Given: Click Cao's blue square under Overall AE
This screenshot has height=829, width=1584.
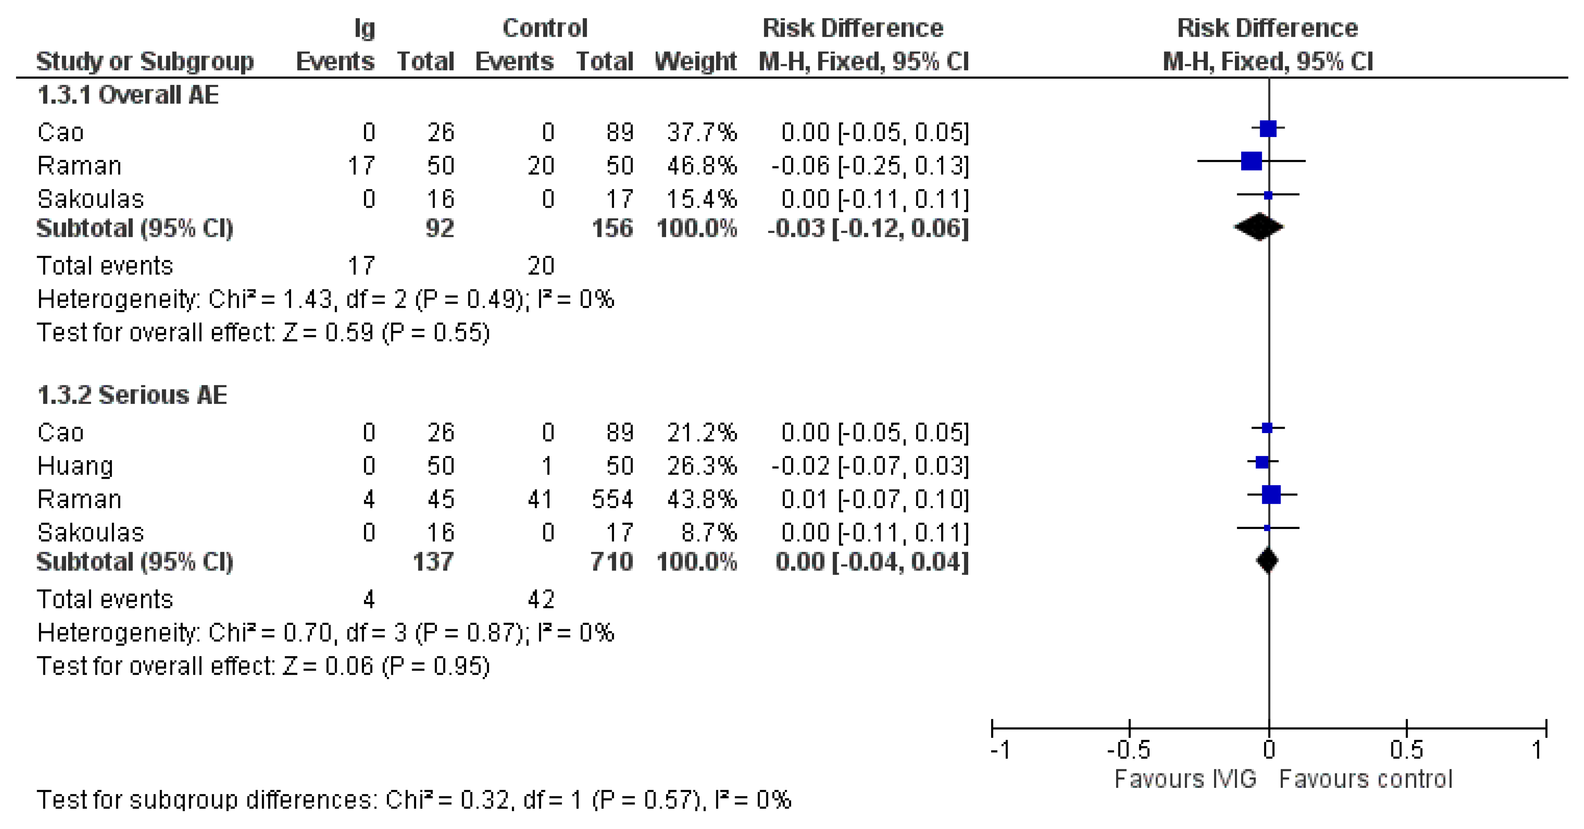Looking at the screenshot, I should [x=1268, y=129].
